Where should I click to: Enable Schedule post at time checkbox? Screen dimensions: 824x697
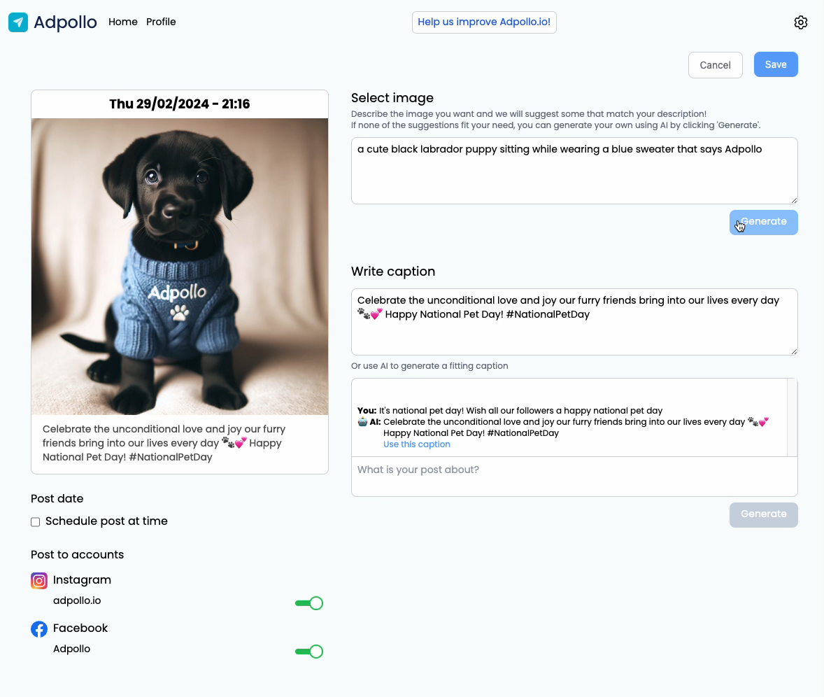pyautogui.click(x=36, y=522)
